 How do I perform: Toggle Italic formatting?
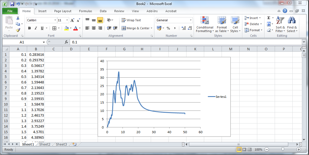[x=36, y=28]
